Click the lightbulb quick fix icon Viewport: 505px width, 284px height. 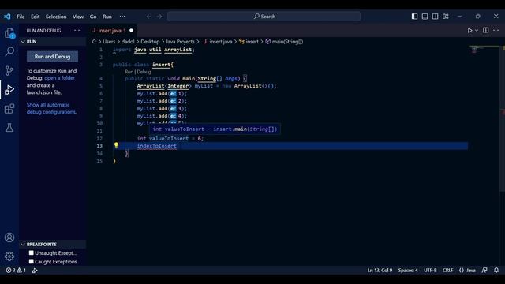coord(116,145)
